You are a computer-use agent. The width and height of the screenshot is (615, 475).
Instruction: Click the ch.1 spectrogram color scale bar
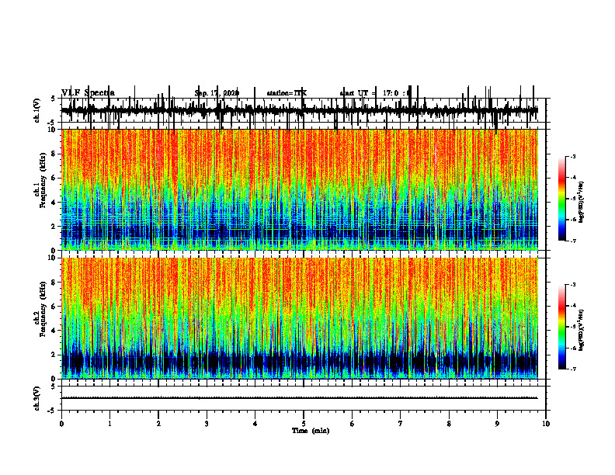click(x=561, y=199)
